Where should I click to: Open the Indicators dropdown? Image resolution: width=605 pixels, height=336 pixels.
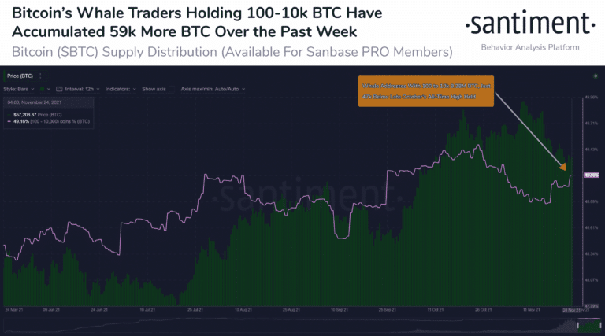pyautogui.click(x=120, y=89)
